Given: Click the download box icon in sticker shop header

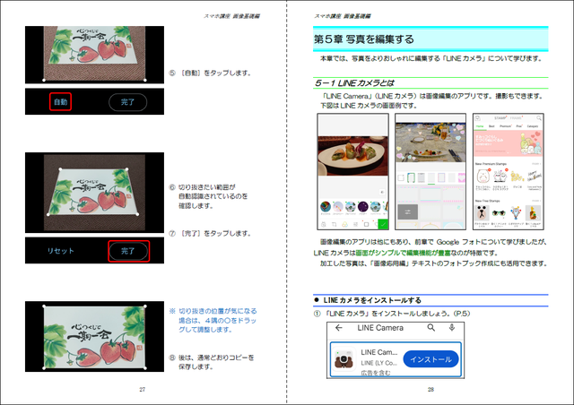Looking at the screenshot, I should [477, 118].
